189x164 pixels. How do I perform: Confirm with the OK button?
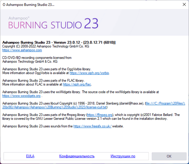[x=169, y=156]
